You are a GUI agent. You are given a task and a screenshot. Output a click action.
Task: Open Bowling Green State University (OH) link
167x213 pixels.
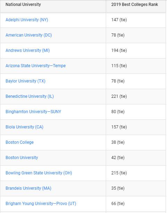click(x=39, y=173)
